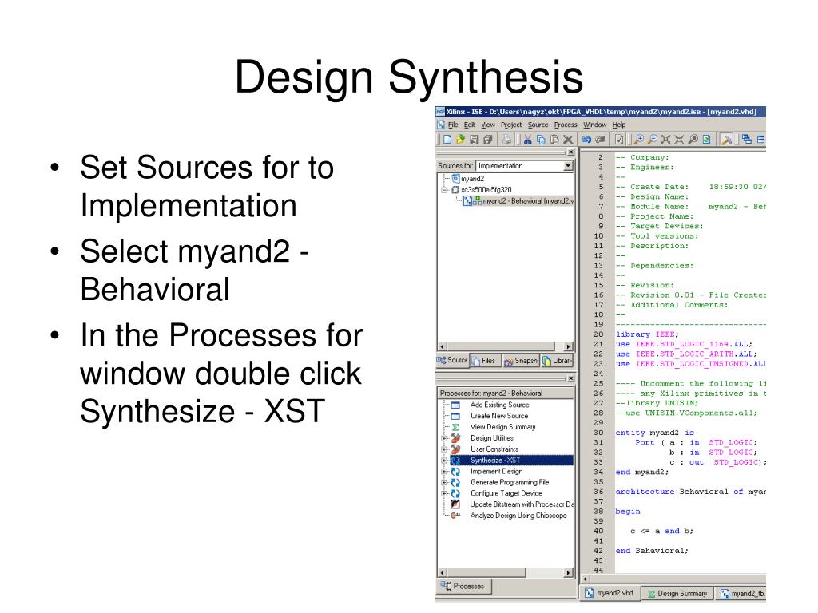Switch to the myand2.vhd editor tab

[x=610, y=593]
